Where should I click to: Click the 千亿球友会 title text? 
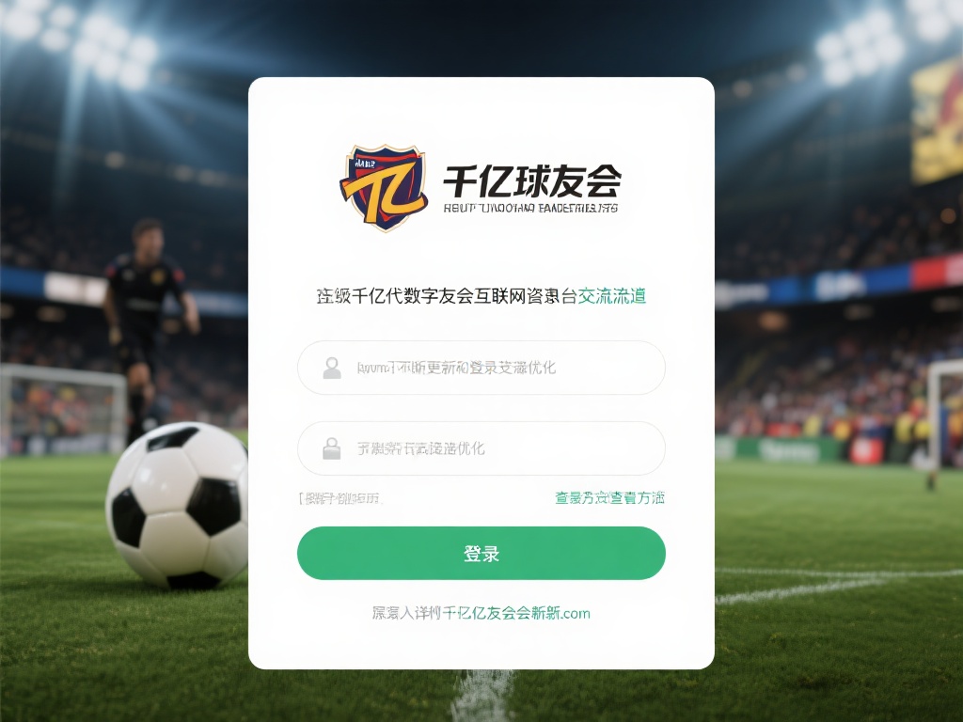[x=532, y=181]
